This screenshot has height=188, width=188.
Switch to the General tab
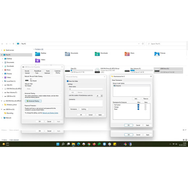click(27, 73)
